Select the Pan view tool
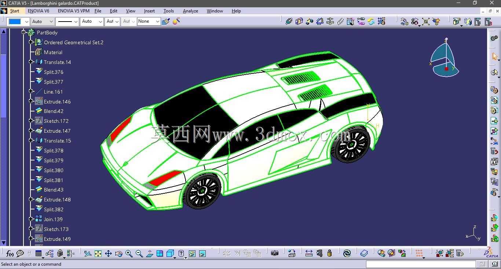This screenshot has height=269, width=501. point(108,253)
